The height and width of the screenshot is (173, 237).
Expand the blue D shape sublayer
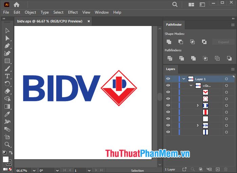[197, 105]
